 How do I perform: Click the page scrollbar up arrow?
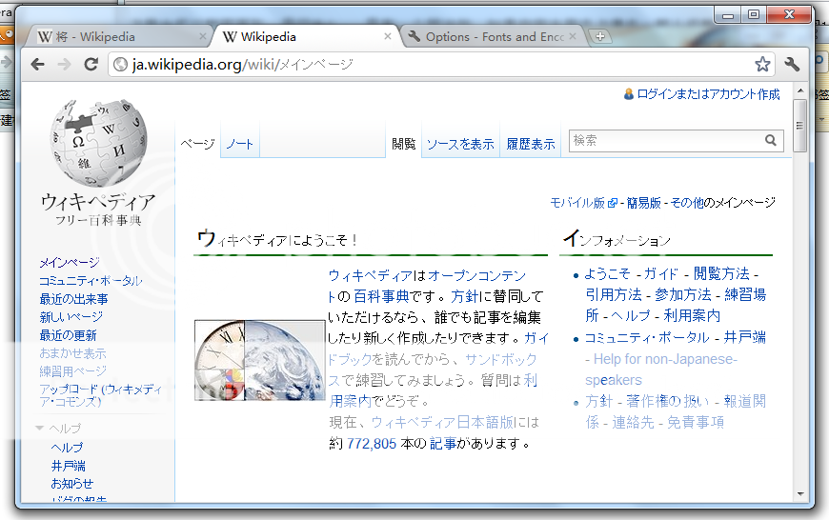pyautogui.click(x=800, y=91)
